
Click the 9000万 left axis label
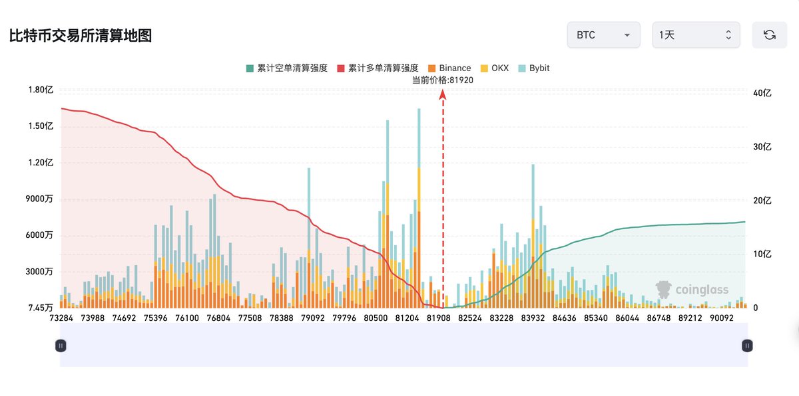pyautogui.click(x=39, y=199)
